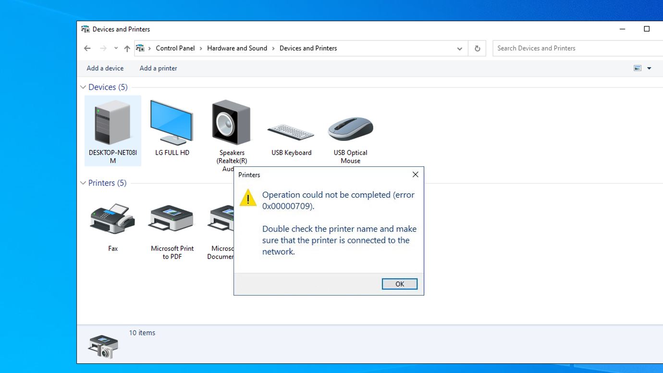
Task: Open the recent locations dropdown arrow
Action: coord(116,48)
